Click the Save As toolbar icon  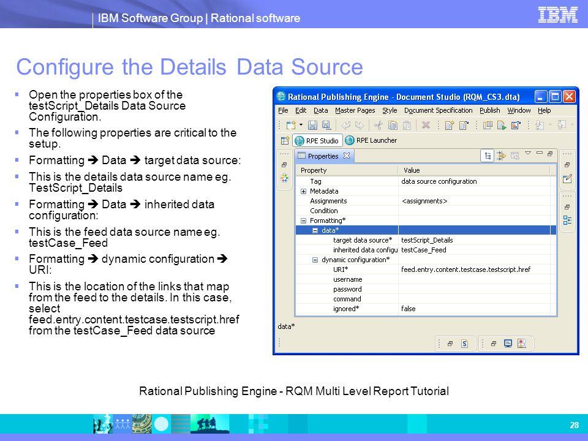tap(326, 125)
